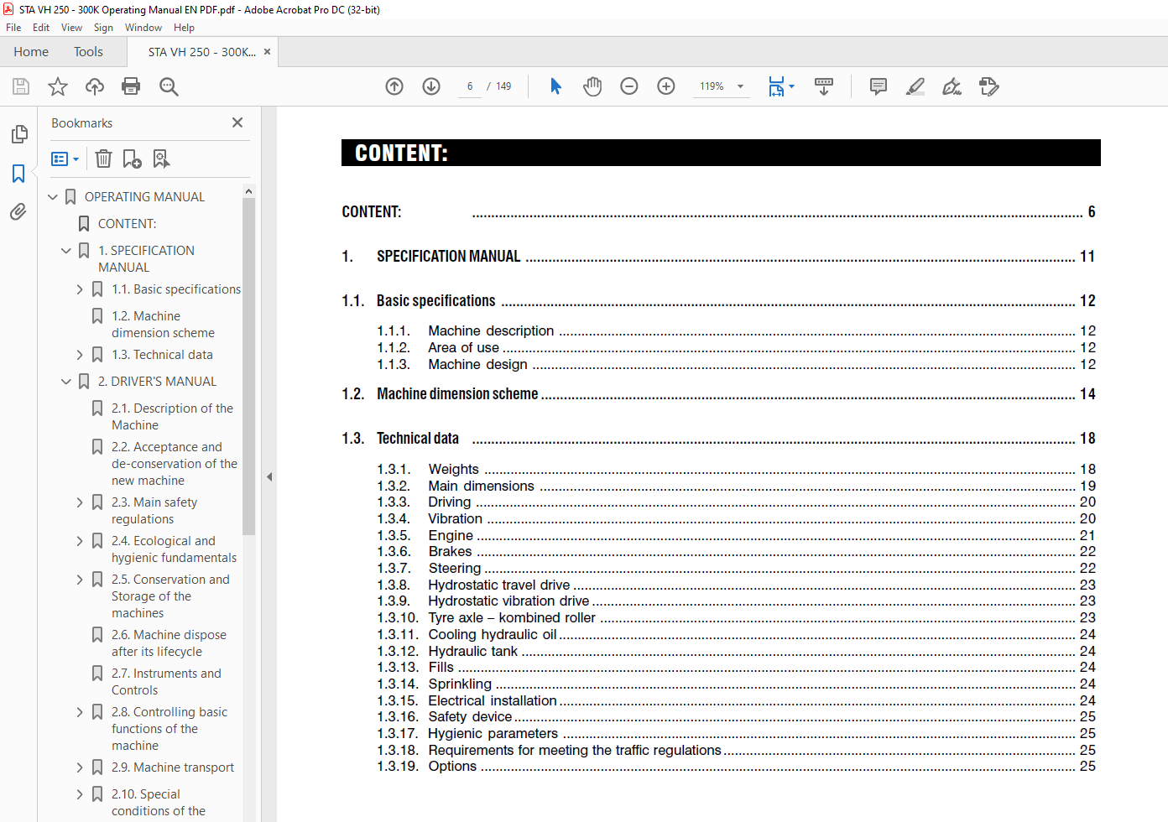Viewport: 1168px width, 822px height.
Task: Add a sticky note comment
Action: tap(879, 86)
